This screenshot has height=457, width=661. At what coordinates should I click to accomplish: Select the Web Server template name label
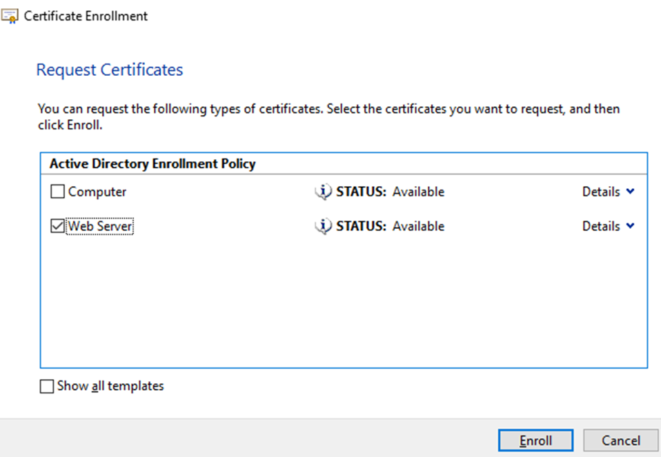tap(100, 227)
